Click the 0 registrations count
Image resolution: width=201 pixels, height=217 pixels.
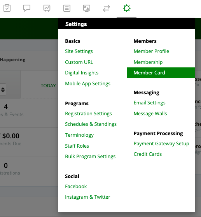click(6, 166)
